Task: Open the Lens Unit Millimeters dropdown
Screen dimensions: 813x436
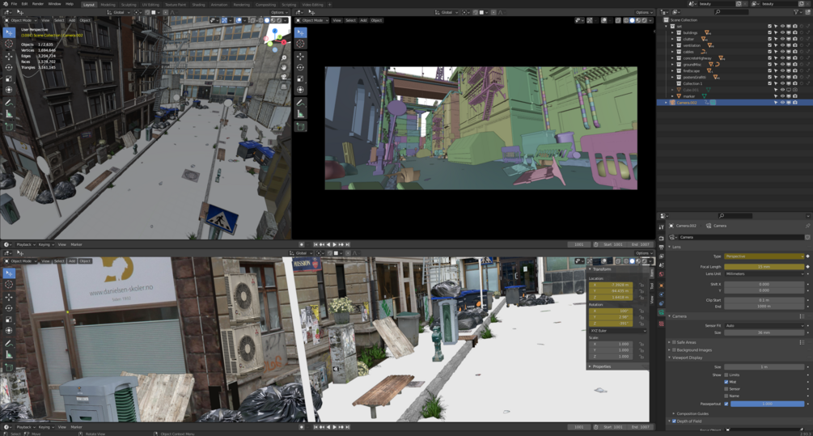Action: pos(764,273)
